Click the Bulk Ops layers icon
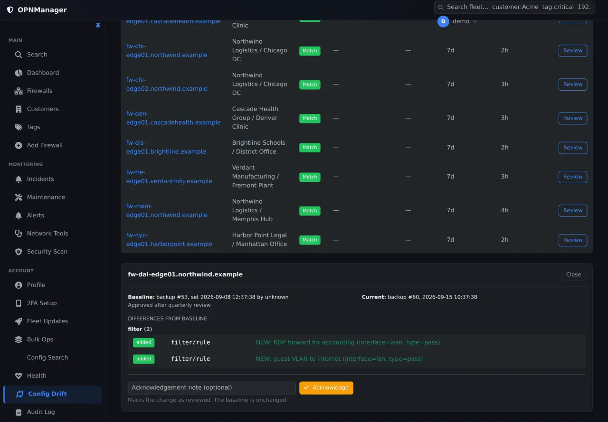Image resolution: width=608 pixels, height=422 pixels. [19, 339]
